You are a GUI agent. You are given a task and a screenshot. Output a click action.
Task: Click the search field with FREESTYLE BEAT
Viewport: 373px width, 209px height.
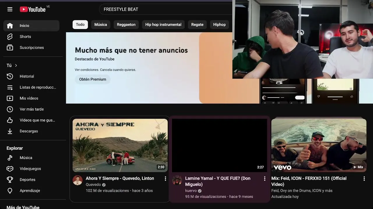(166, 9)
